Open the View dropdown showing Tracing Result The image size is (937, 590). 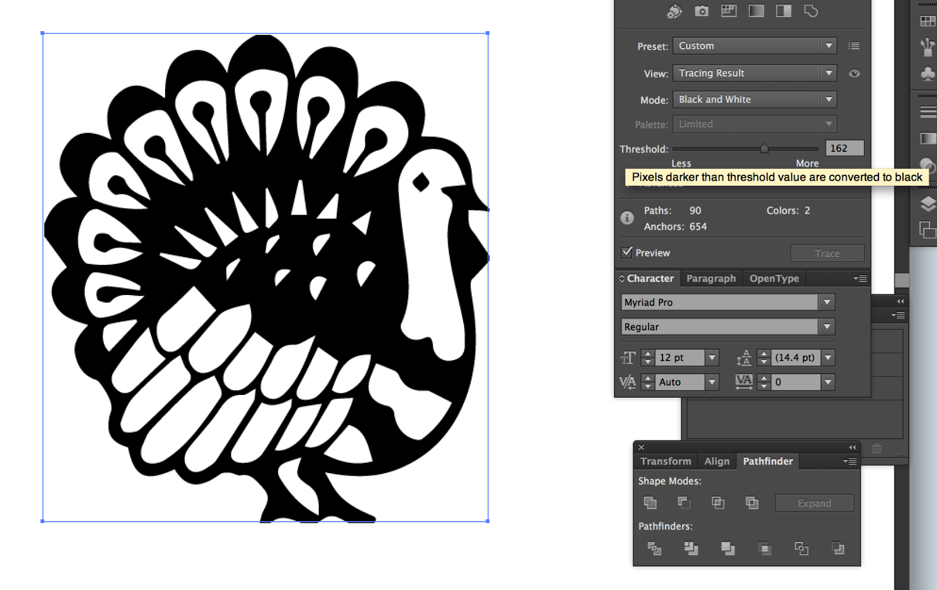(755, 73)
